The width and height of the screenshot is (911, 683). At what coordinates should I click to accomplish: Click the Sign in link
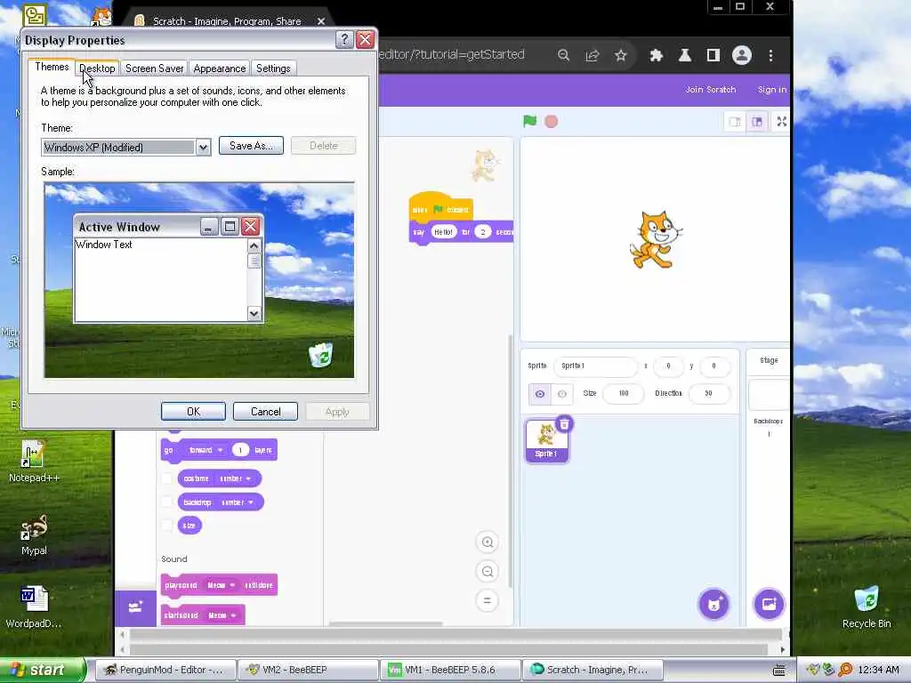[771, 90]
